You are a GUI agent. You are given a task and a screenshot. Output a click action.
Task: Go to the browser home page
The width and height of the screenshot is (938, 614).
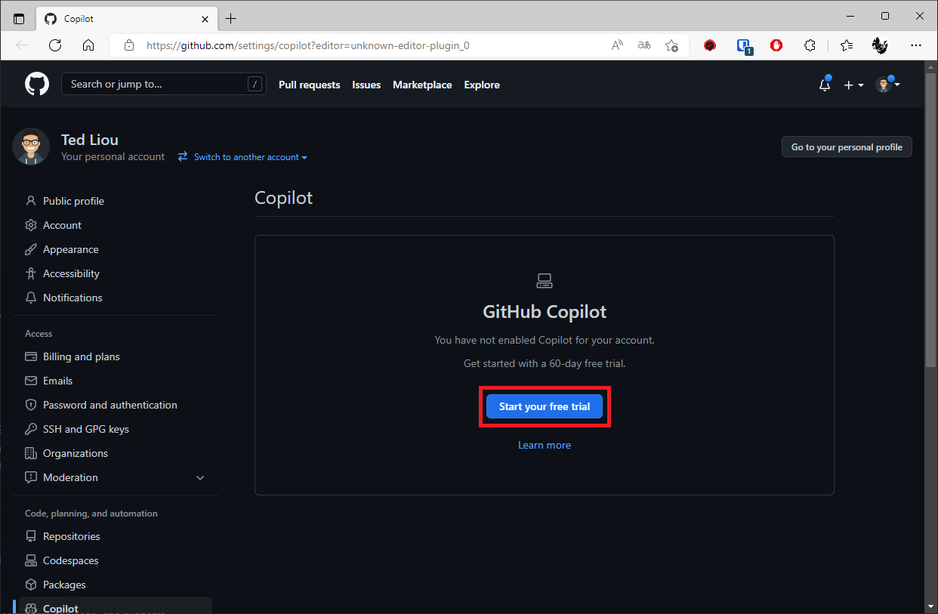tap(88, 45)
